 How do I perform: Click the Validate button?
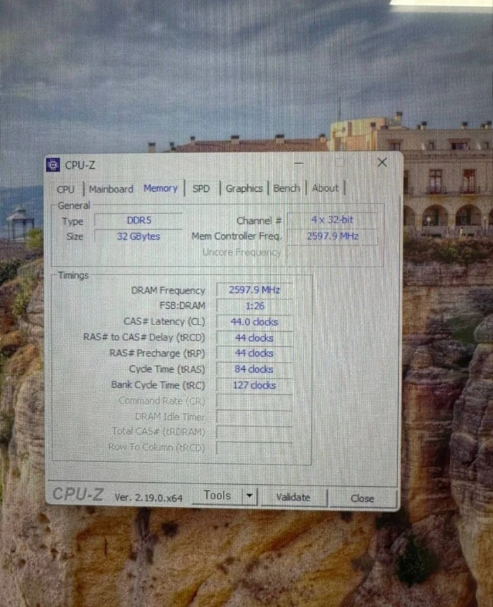293,497
